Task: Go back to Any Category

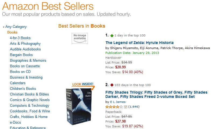Action: coord(16,27)
